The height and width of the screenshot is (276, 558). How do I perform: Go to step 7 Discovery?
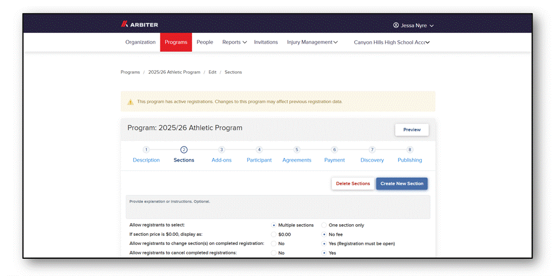372,160
